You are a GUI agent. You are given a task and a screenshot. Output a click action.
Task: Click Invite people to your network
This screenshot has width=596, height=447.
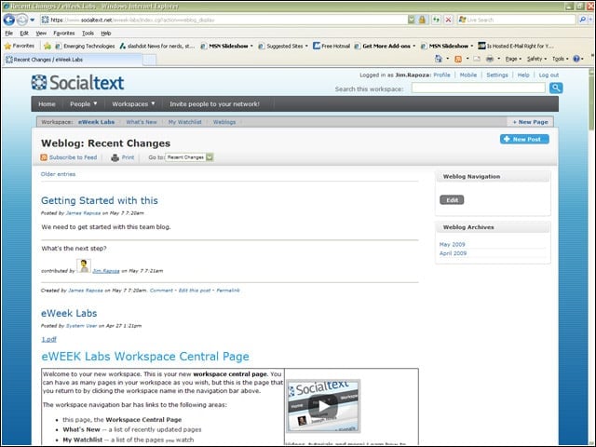(214, 103)
